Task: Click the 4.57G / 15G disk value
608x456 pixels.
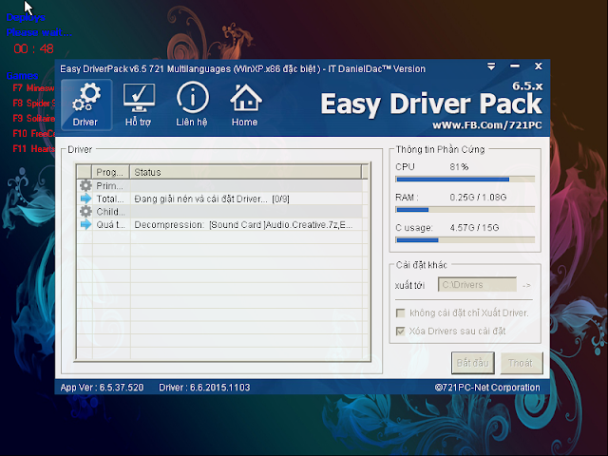Action: click(x=474, y=228)
